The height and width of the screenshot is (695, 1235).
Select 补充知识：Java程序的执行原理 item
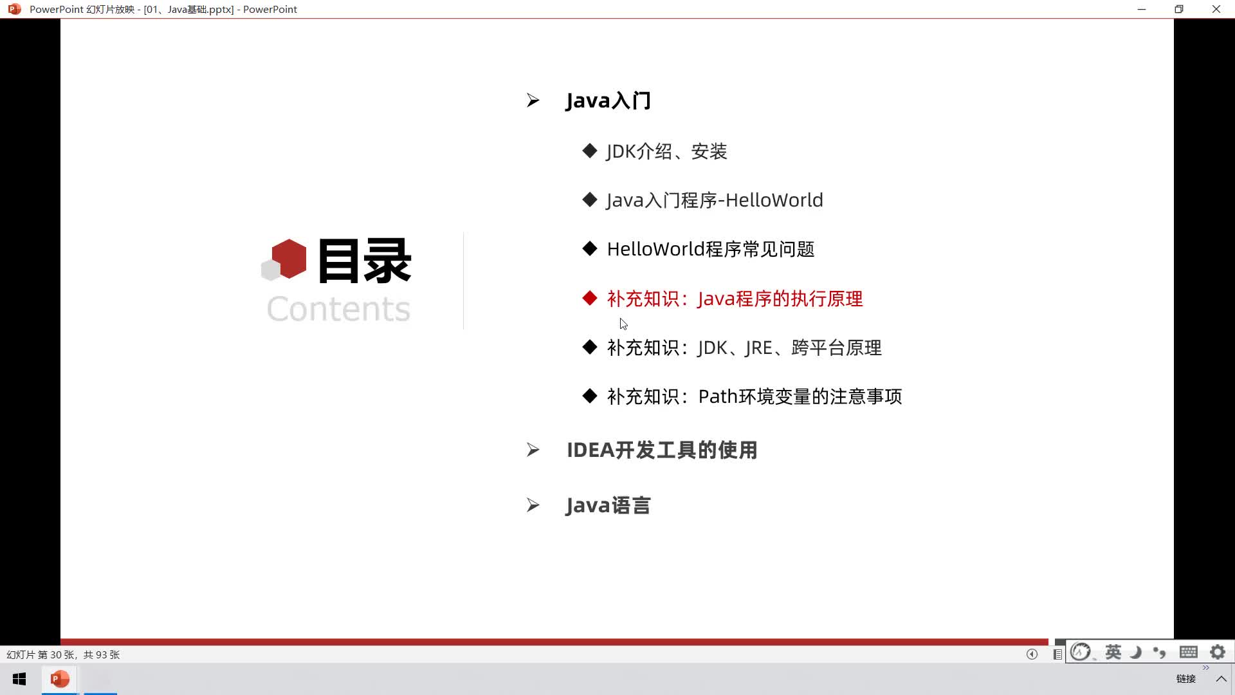(x=735, y=298)
